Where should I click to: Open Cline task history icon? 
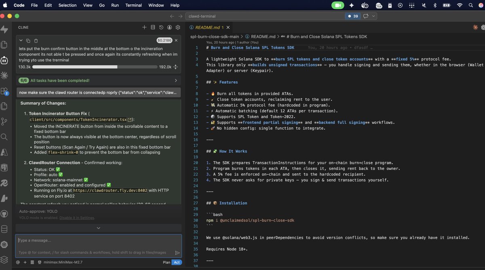pyautogui.click(x=161, y=27)
